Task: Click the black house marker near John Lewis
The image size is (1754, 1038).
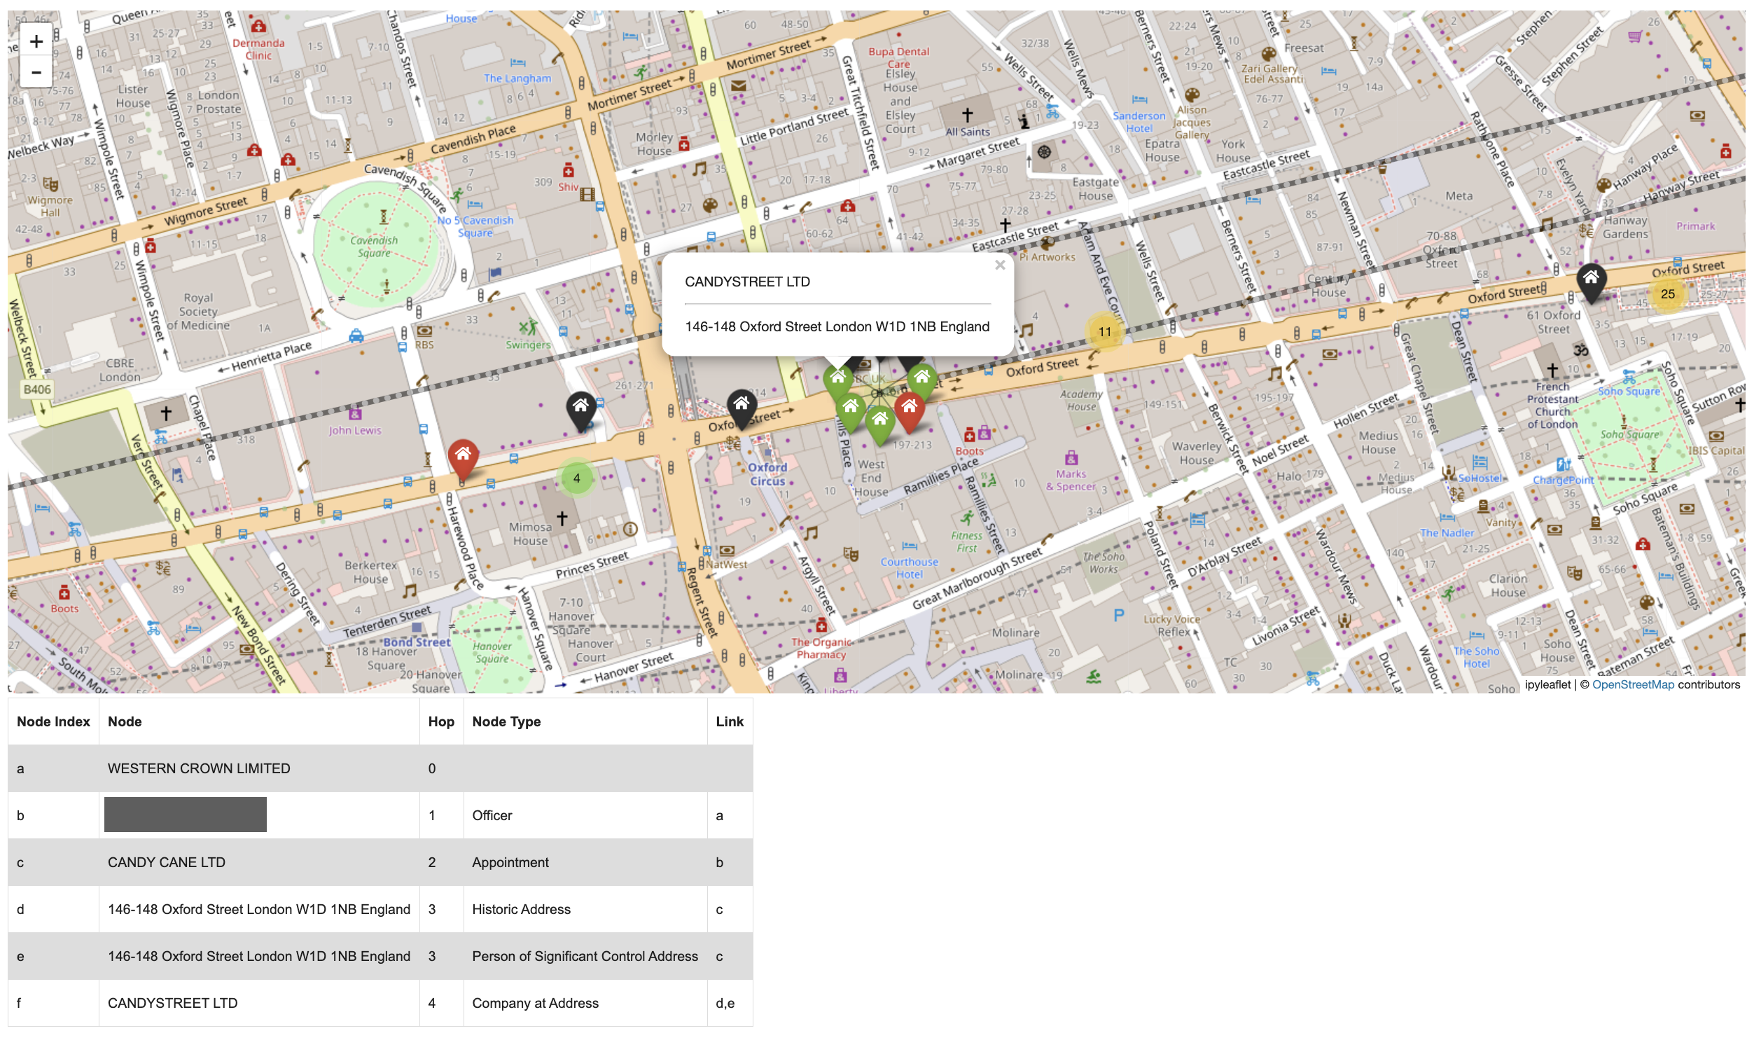Action: (x=580, y=408)
